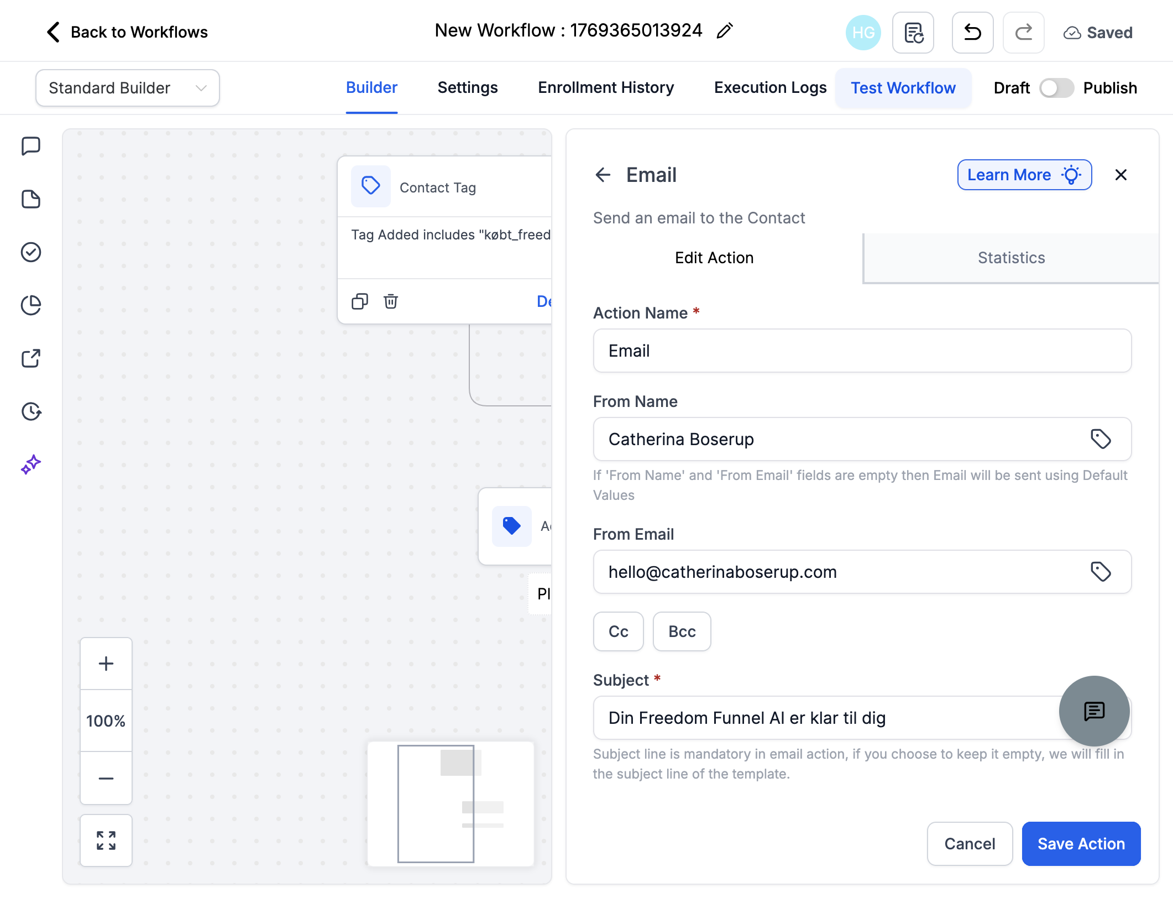The height and width of the screenshot is (898, 1173).
Task: Open the HG user avatar
Action: coord(863,33)
